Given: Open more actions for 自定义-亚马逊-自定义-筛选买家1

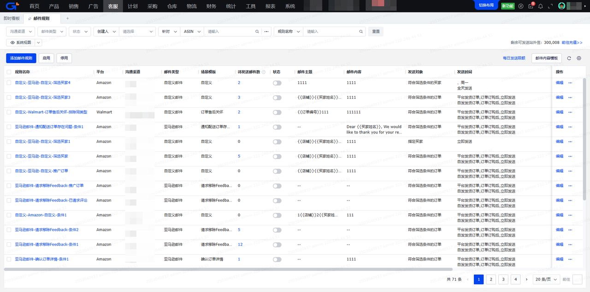Looking at the screenshot, I should coord(570,142).
